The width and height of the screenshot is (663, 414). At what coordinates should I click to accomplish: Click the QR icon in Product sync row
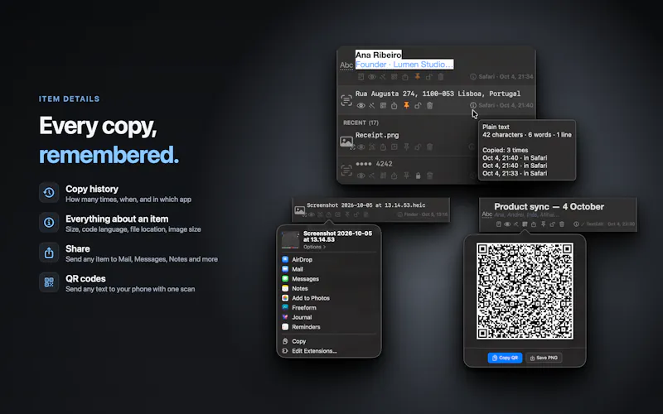pos(525,224)
